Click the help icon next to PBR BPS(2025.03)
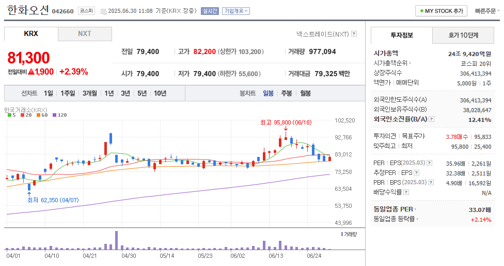Image resolution: width=504 pixels, height=266 pixels. (x=431, y=183)
